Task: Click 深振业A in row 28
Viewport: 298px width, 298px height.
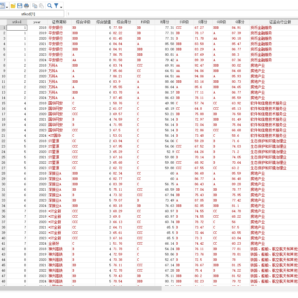Action: tap(55, 174)
